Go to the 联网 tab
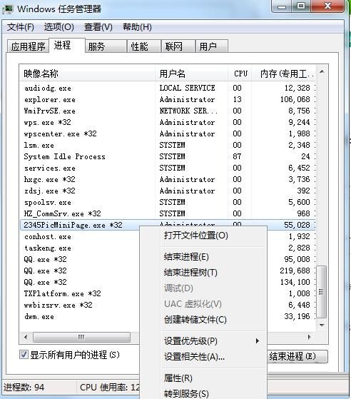 pyautogui.click(x=178, y=46)
